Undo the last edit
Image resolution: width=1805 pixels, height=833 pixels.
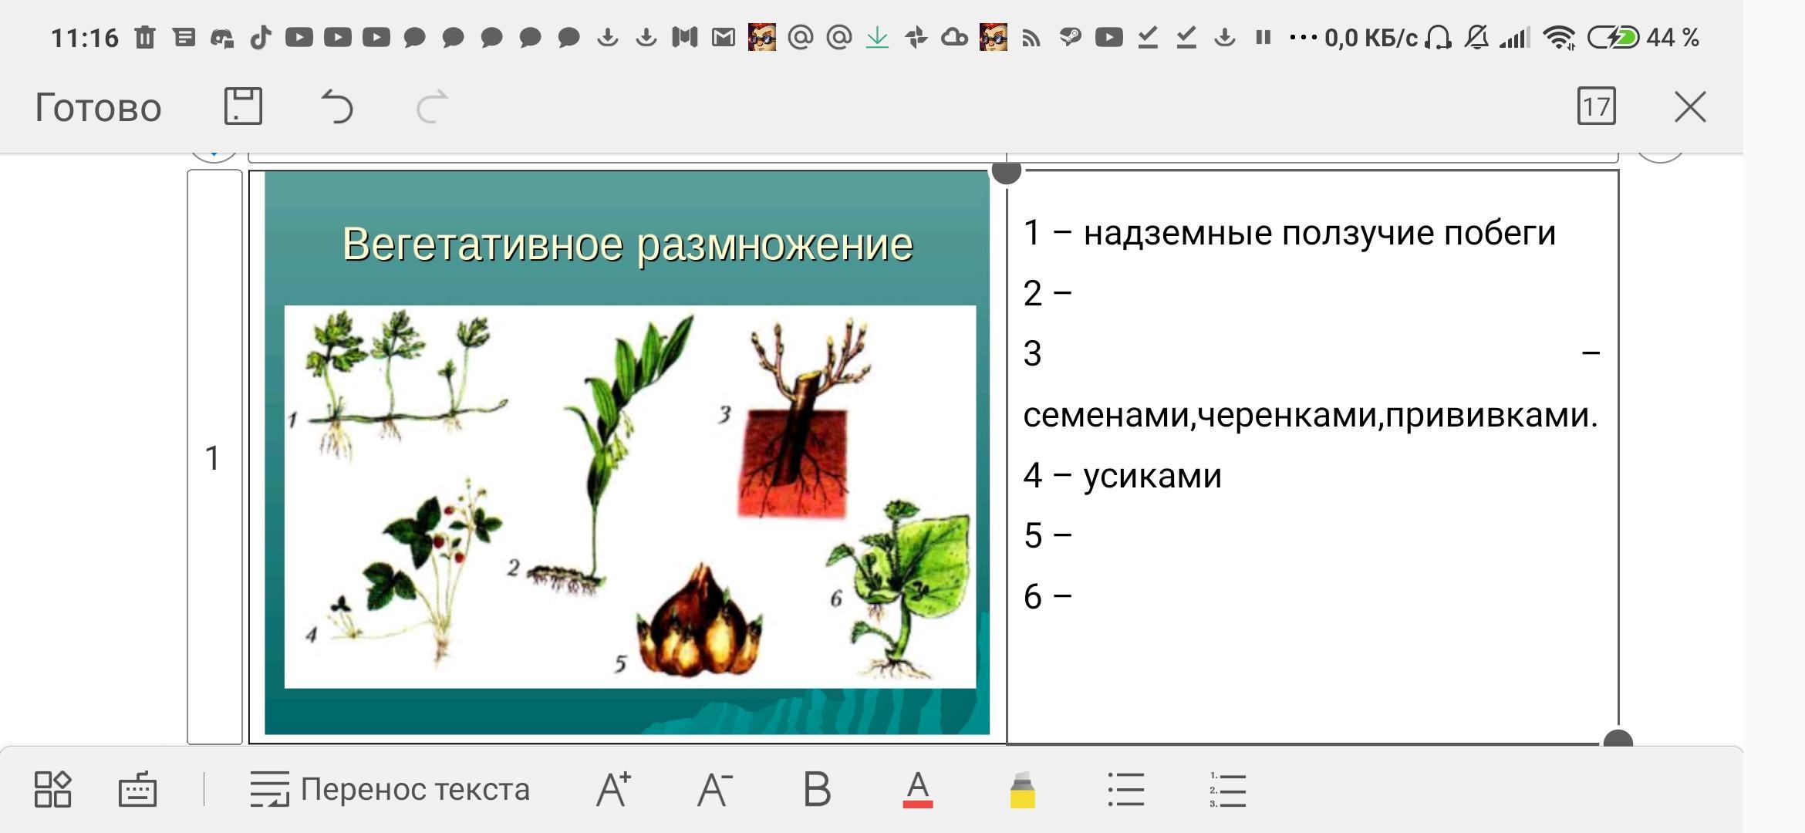point(337,106)
